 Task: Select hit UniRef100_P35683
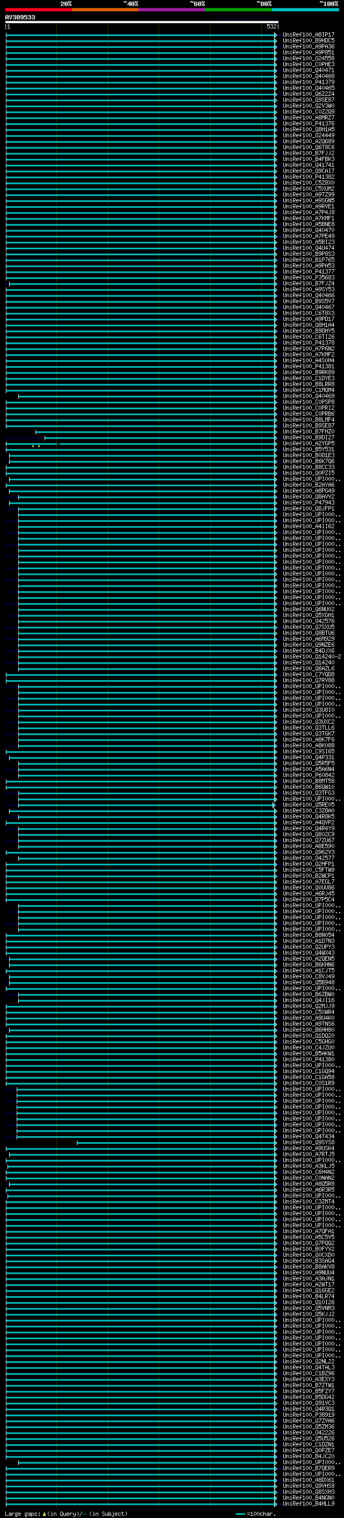[308, 277]
